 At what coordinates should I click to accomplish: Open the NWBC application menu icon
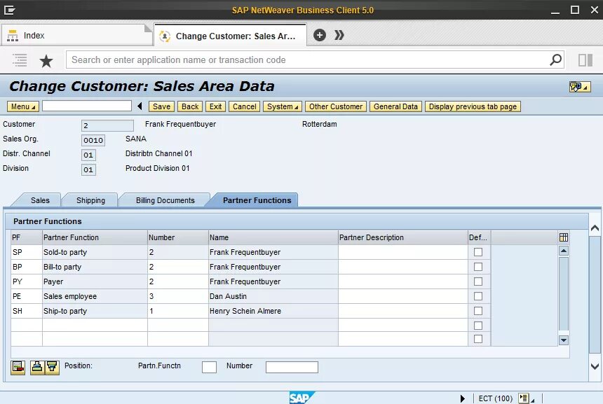pos(9,10)
